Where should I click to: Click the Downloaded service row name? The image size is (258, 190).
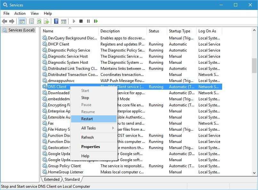[x=59, y=93]
